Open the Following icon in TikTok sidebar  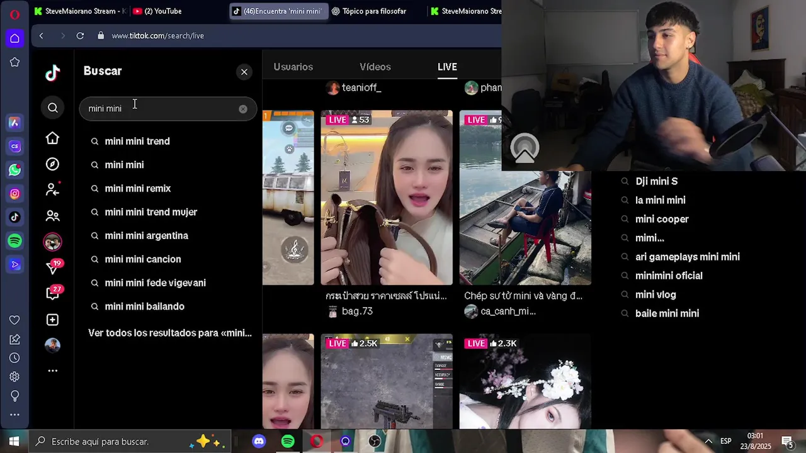[53, 189]
